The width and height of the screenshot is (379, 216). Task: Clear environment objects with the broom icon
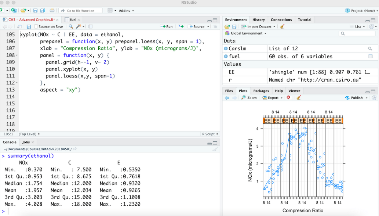coord(282,26)
